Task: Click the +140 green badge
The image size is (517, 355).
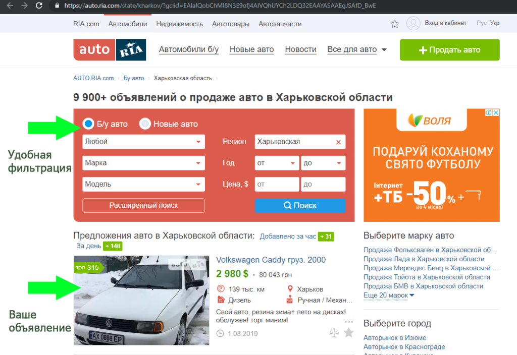Action: (x=113, y=246)
